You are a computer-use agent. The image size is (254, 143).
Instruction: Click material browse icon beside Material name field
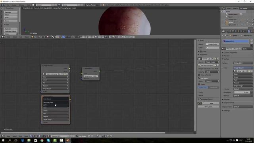(x=223, y=49)
